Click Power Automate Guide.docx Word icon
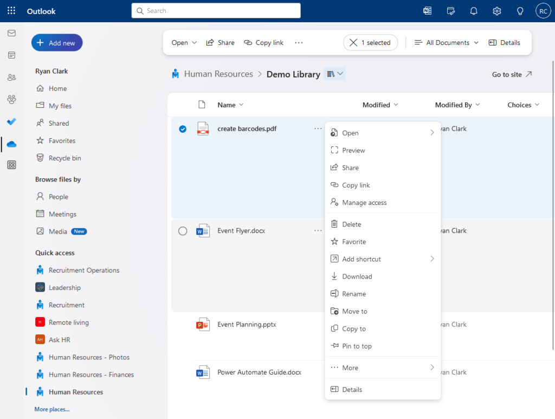Image resolution: width=555 pixels, height=419 pixels. [x=203, y=372]
